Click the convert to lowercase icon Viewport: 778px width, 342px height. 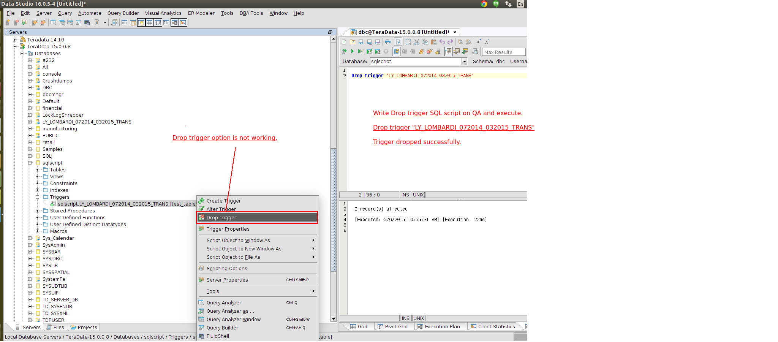[x=479, y=42]
